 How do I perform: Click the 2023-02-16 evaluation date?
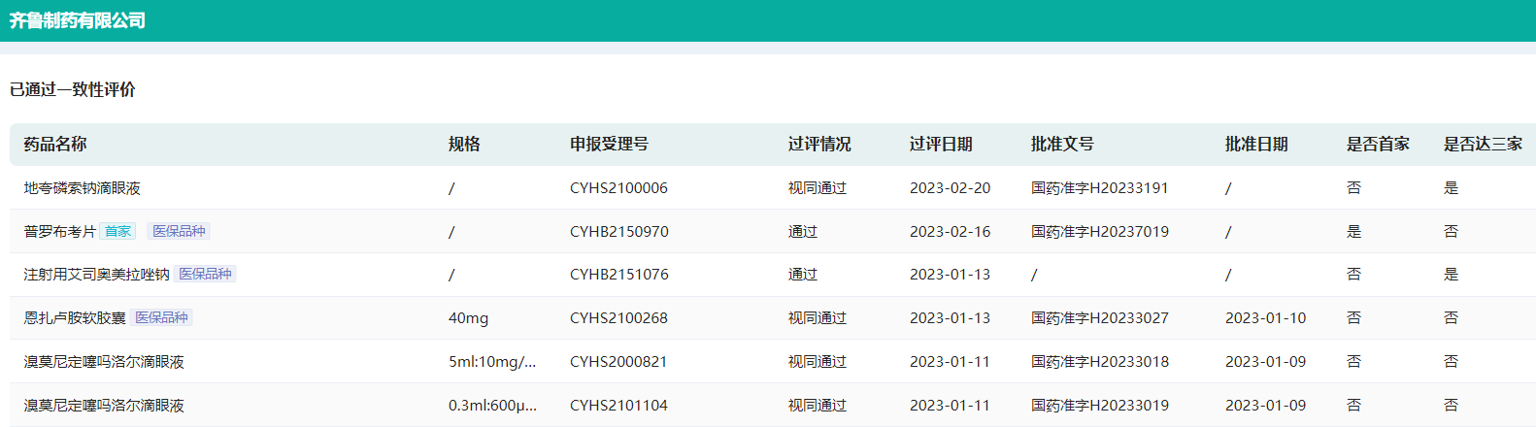tap(951, 232)
